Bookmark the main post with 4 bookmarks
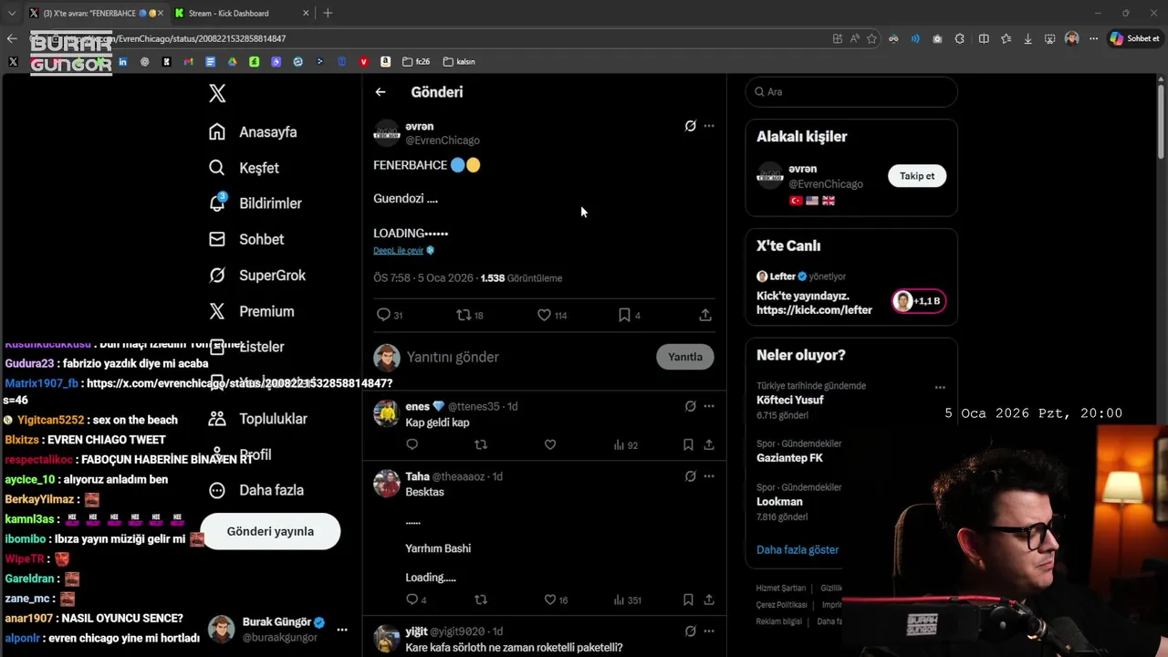 pyautogui.click(x=630, y=315)
